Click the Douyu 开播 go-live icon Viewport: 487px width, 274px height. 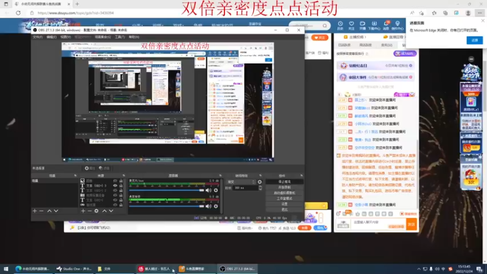(362, 25)
